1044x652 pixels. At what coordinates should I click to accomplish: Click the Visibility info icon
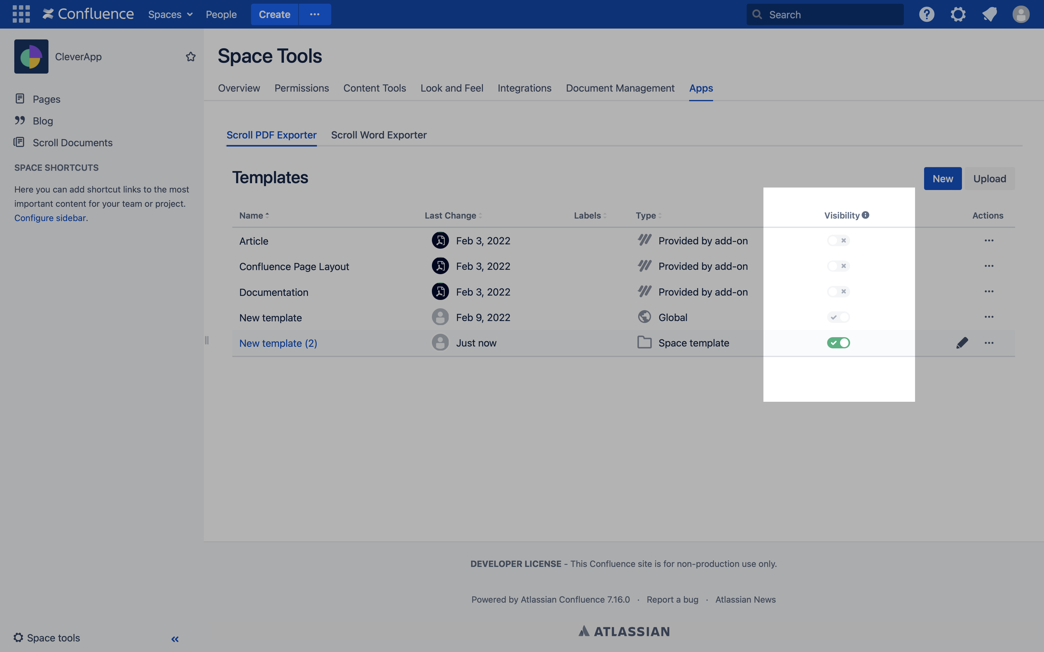865,215
